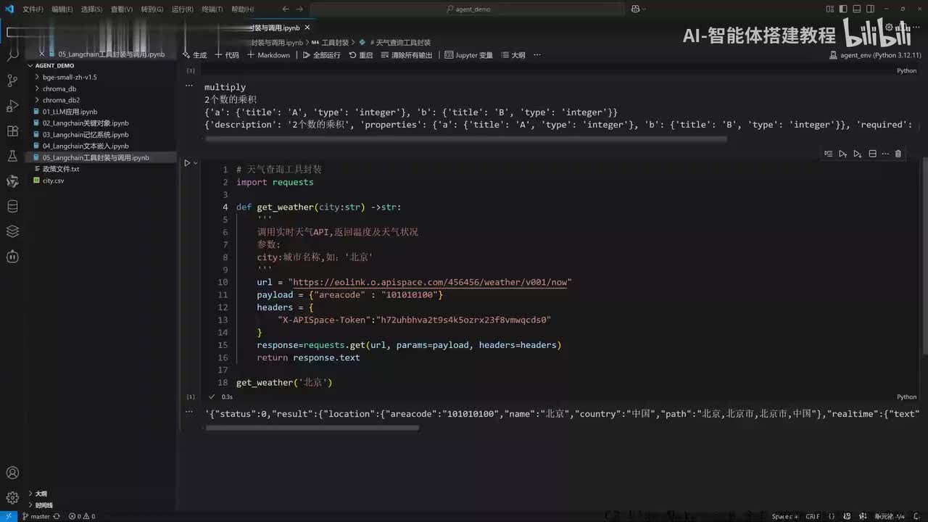Click 清除所有输出 button
The image size is (928, 522).
[x=406, y=55]
